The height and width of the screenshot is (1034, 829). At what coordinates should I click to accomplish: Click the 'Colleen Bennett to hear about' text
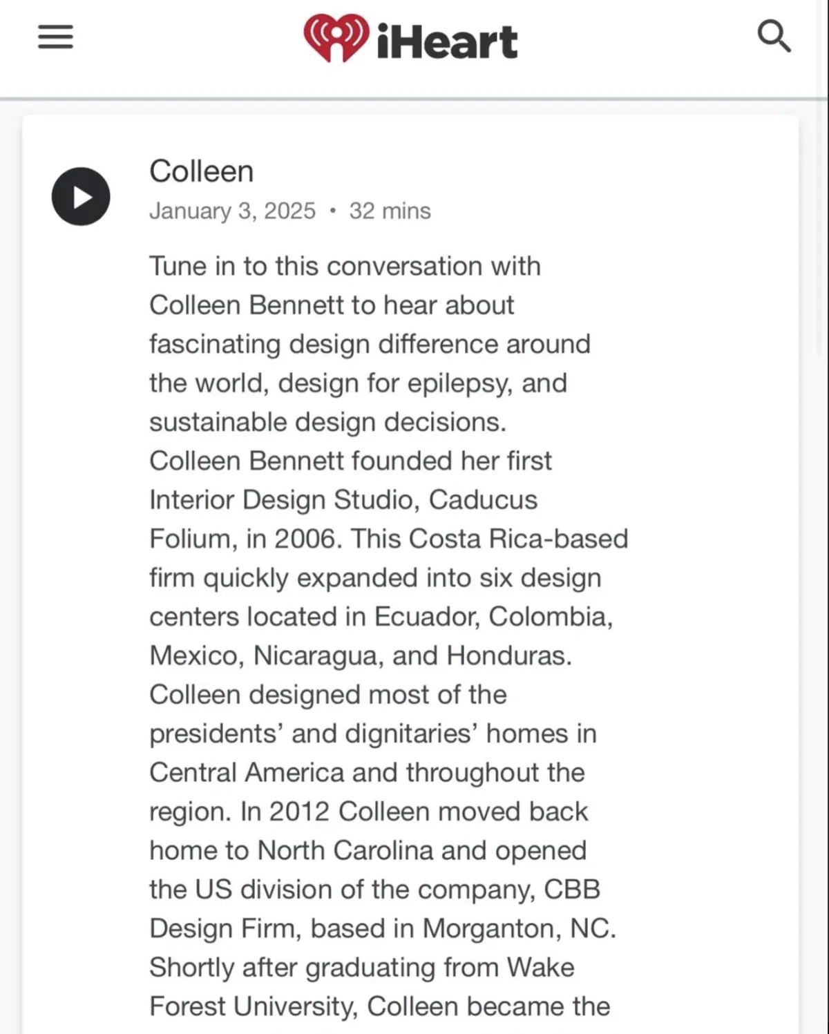pyautogui.click(x=332, y=305)
